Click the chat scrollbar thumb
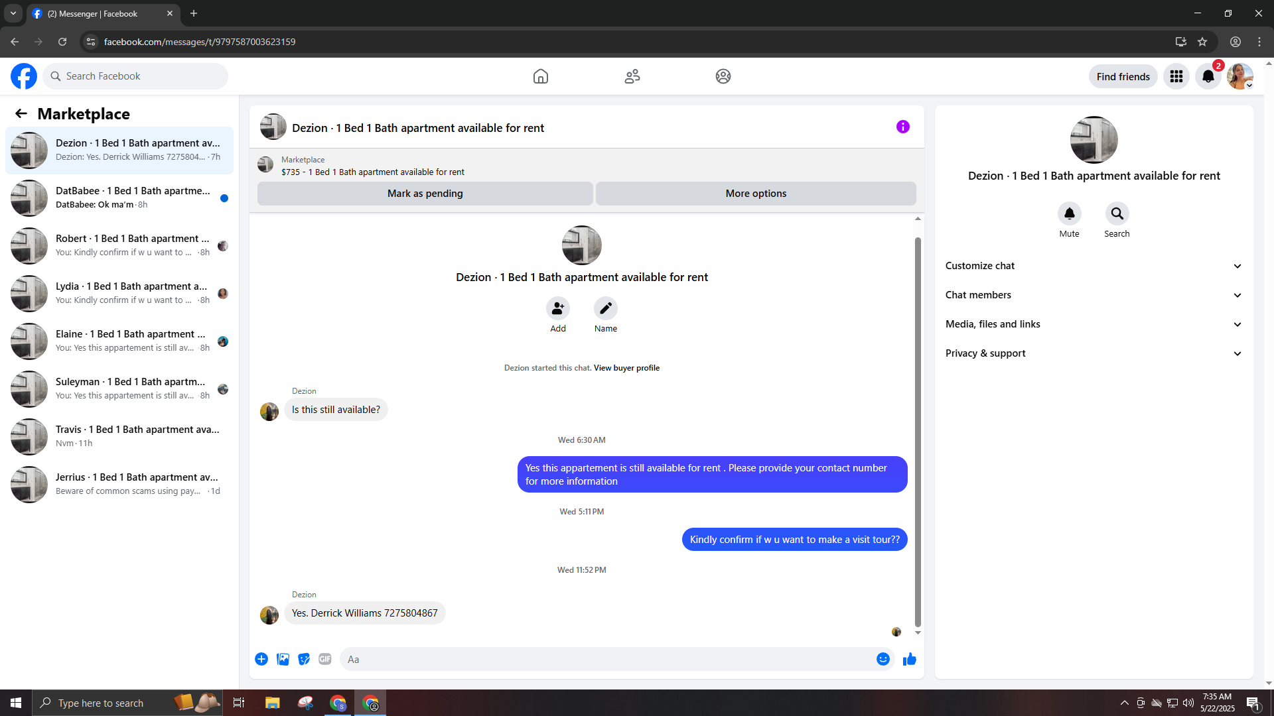 click(x=918, y=432)
